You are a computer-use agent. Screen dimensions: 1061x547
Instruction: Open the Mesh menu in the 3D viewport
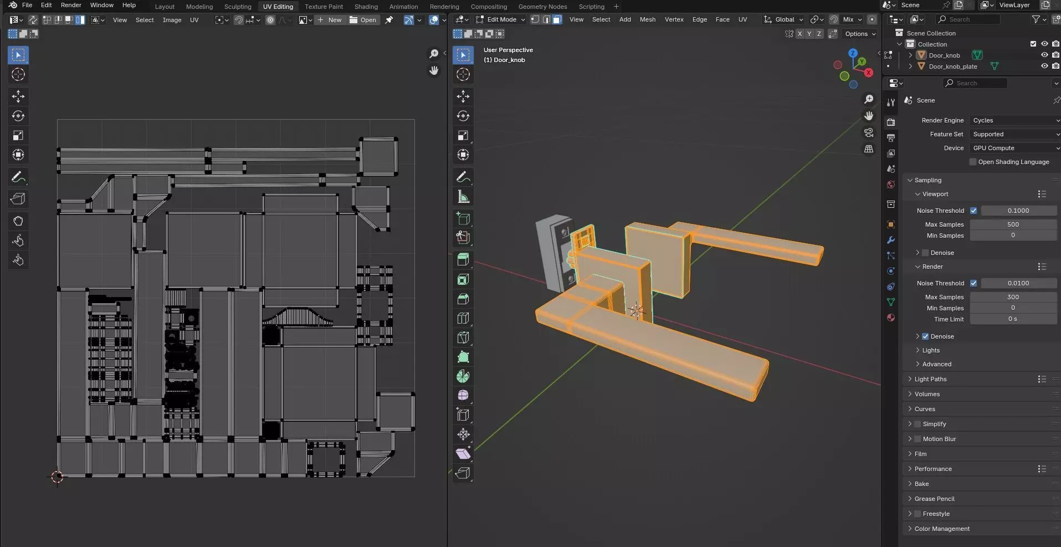[647, 19]
